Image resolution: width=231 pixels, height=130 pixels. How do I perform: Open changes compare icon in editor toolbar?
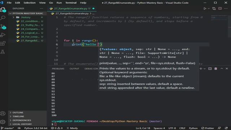(214, 9)
